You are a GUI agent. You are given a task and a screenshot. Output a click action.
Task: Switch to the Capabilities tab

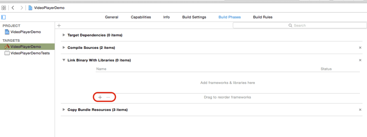[141, 17]
